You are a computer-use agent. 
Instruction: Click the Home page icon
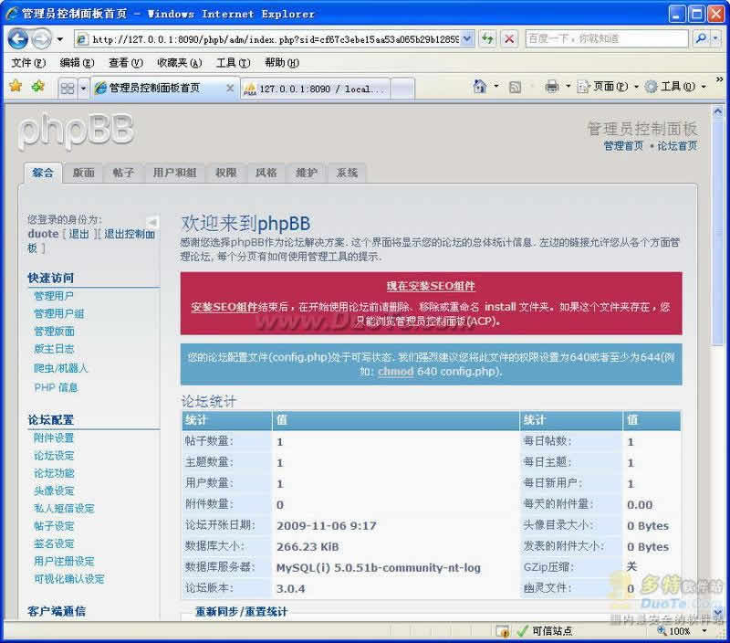pyautogui.click(x=480, y=86)
